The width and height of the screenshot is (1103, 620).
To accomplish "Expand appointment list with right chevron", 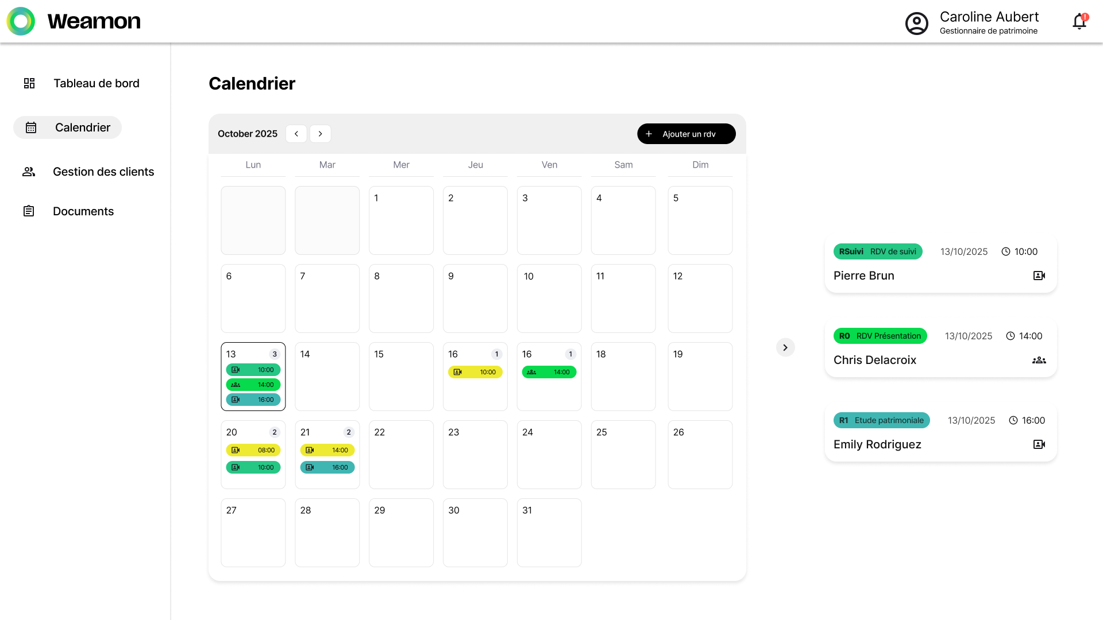I will click(785, 347).
